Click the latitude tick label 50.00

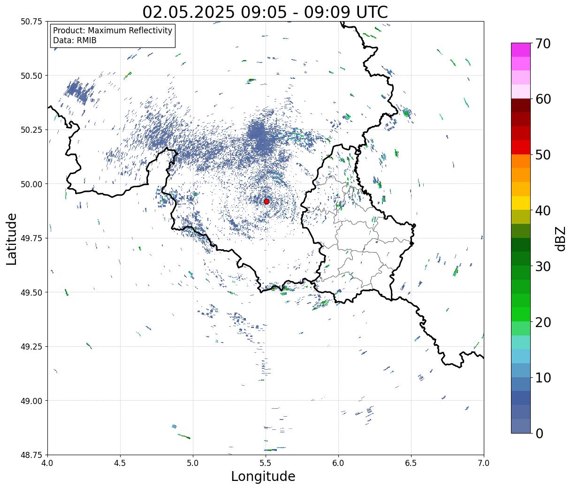click(x=31, y=184)
